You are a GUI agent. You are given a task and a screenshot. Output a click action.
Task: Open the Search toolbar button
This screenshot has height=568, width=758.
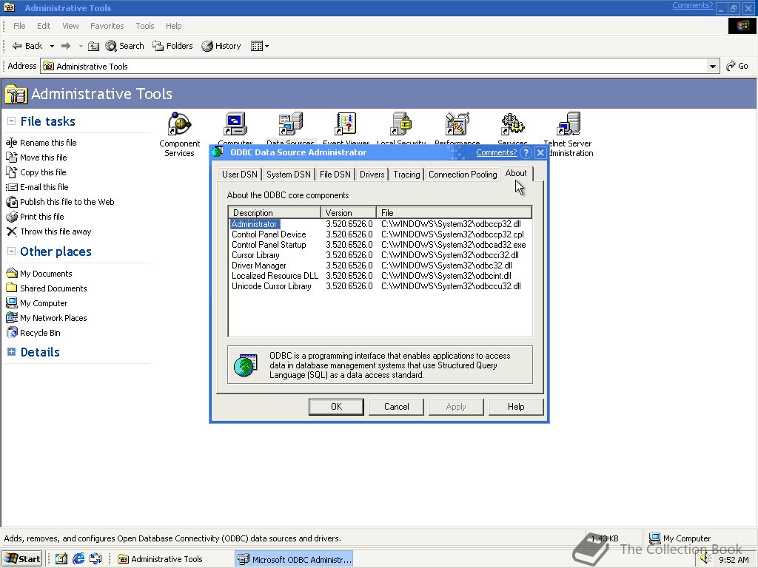click(124, 46)
